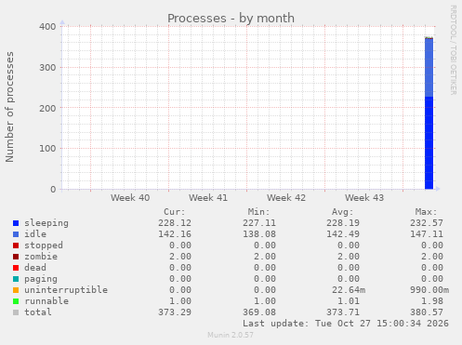Click the sleeping legend color swatch
Image resolution: width=462 pixels, height=345 pixels.
(x=16, y=223)
